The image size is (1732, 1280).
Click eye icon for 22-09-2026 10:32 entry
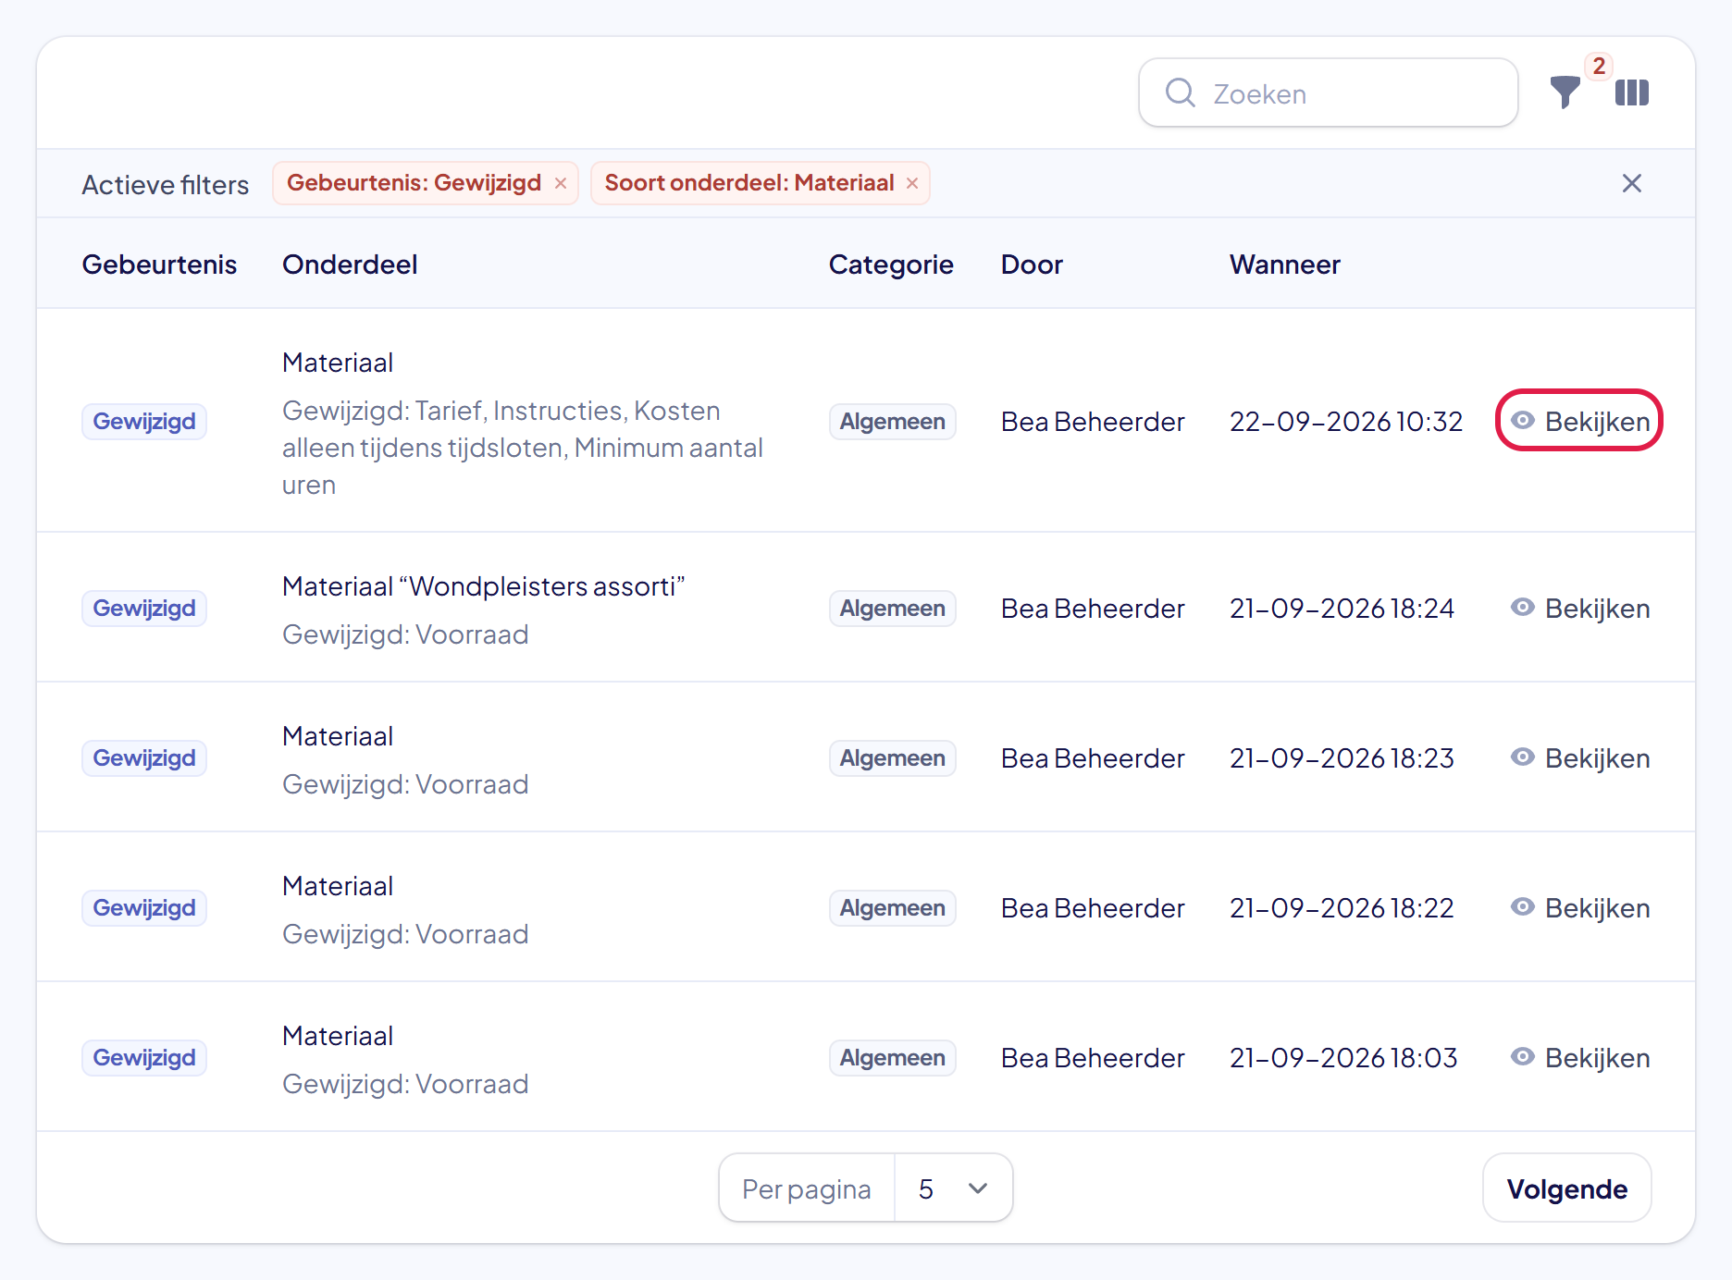click(1522, 421)
